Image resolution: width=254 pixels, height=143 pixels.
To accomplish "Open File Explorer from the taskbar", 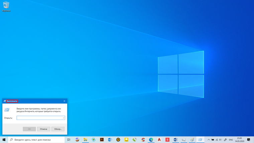I will click(x=85, y=140).
